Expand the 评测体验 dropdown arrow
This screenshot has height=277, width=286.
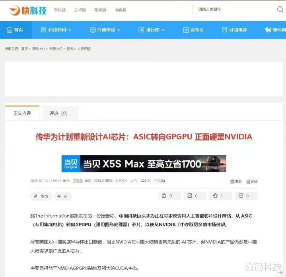pyautogui.click(x=119, y=30)
